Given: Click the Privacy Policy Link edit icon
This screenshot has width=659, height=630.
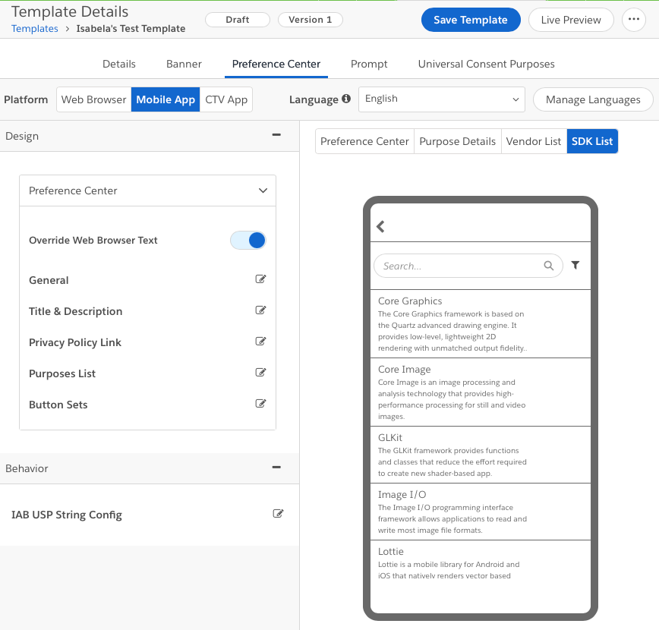Looking at the screenshot, I should tap(260, 342).
